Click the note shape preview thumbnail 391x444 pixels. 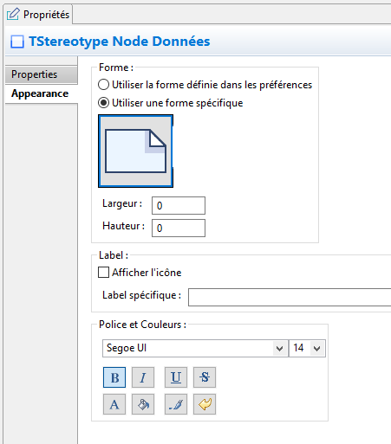135,151
